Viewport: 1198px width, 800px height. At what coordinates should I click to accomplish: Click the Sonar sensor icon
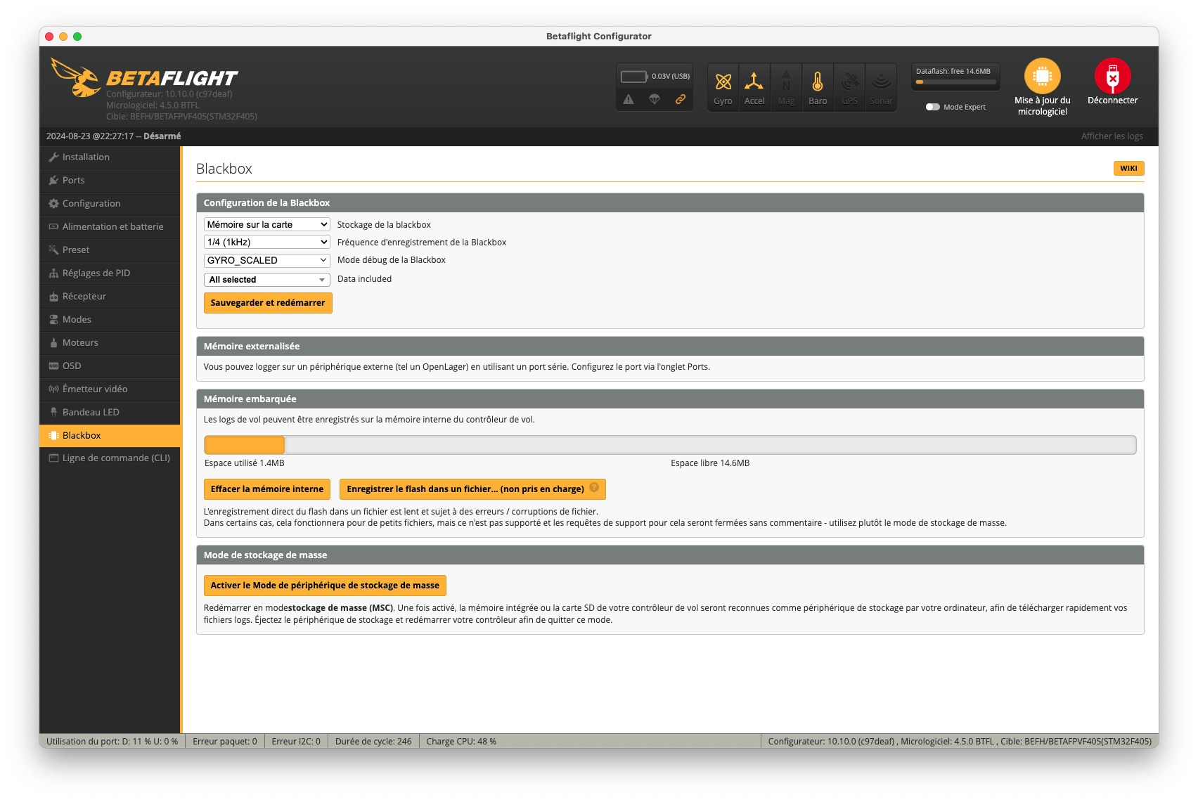pos(881,82)
